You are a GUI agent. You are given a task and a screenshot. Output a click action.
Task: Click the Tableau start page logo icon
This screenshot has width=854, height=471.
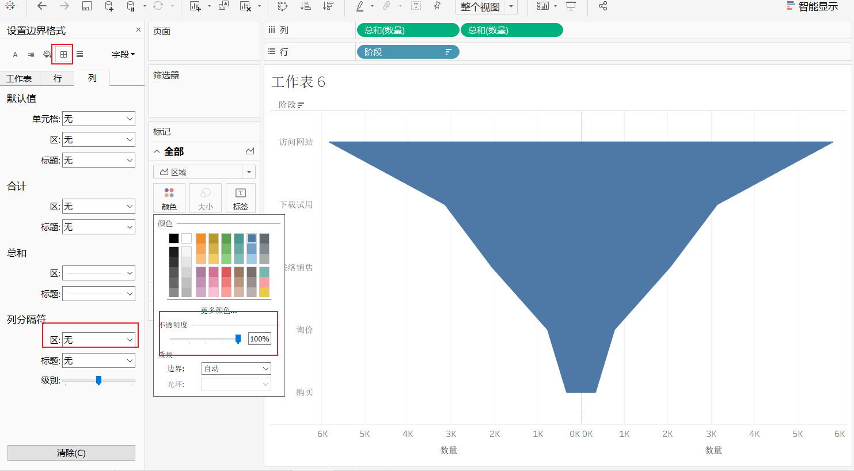coord(10,6)
